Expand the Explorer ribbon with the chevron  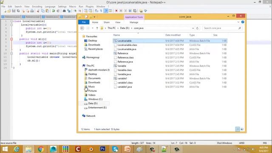click(238, 22)
